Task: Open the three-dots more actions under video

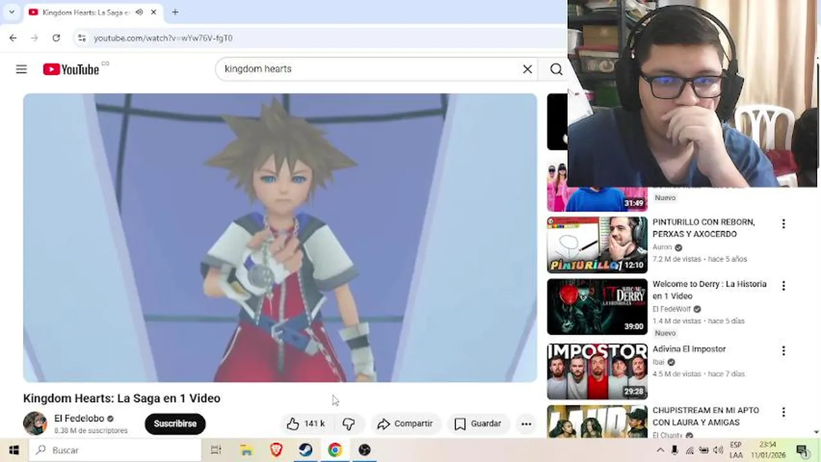Action: 526,424
